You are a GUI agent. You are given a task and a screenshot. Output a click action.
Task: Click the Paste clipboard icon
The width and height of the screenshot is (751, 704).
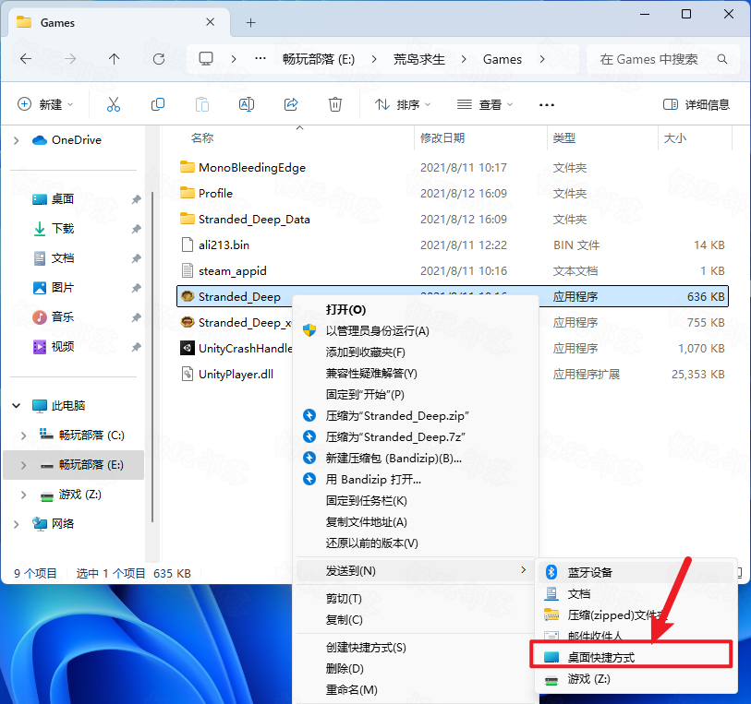(x=202, y=104)
